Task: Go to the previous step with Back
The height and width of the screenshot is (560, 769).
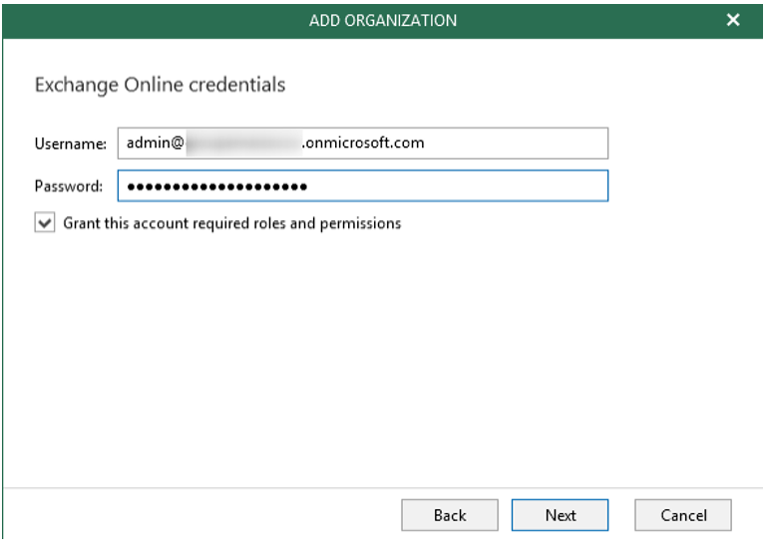Action: coord(450,515)
